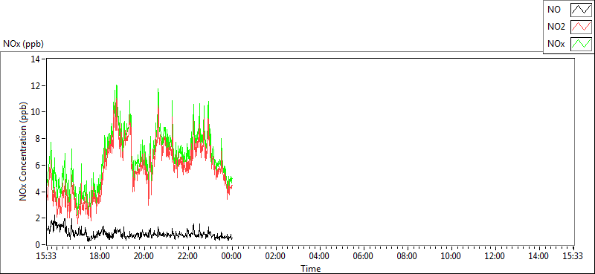
Task: Click the 06:00 time axis label
Action: point(363,256)
